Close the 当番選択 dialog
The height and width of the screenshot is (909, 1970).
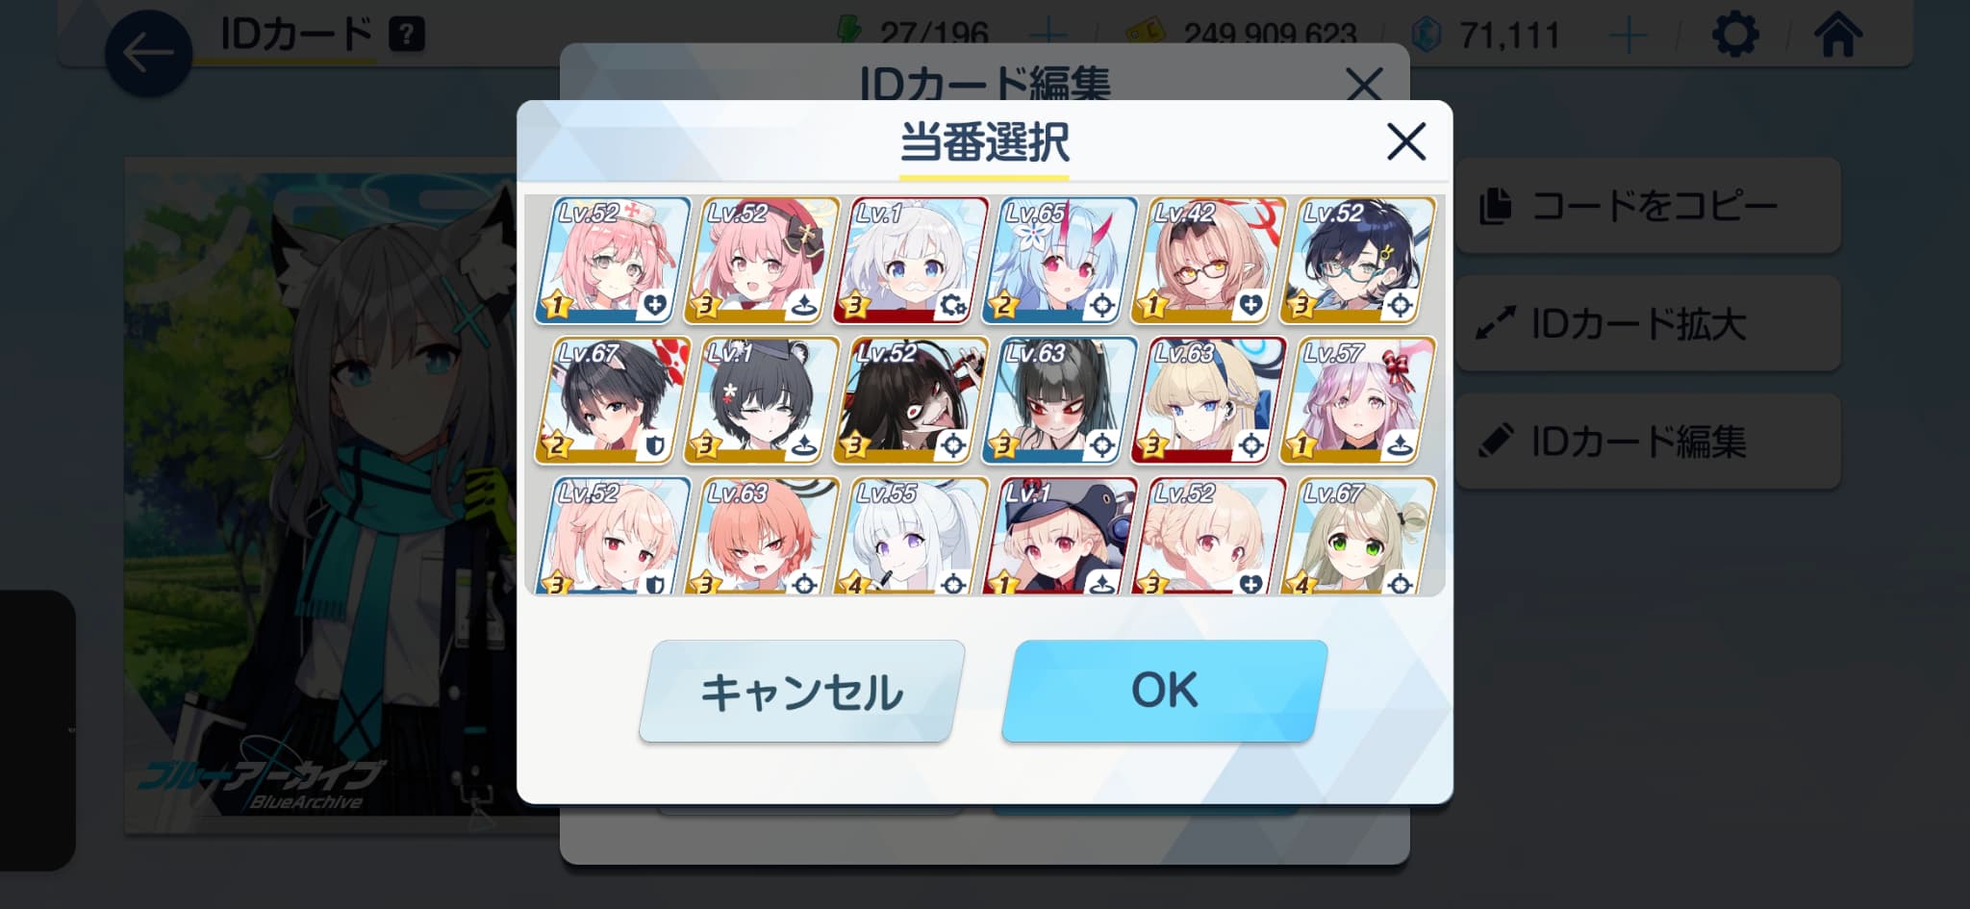click(x=1406, y=142)
